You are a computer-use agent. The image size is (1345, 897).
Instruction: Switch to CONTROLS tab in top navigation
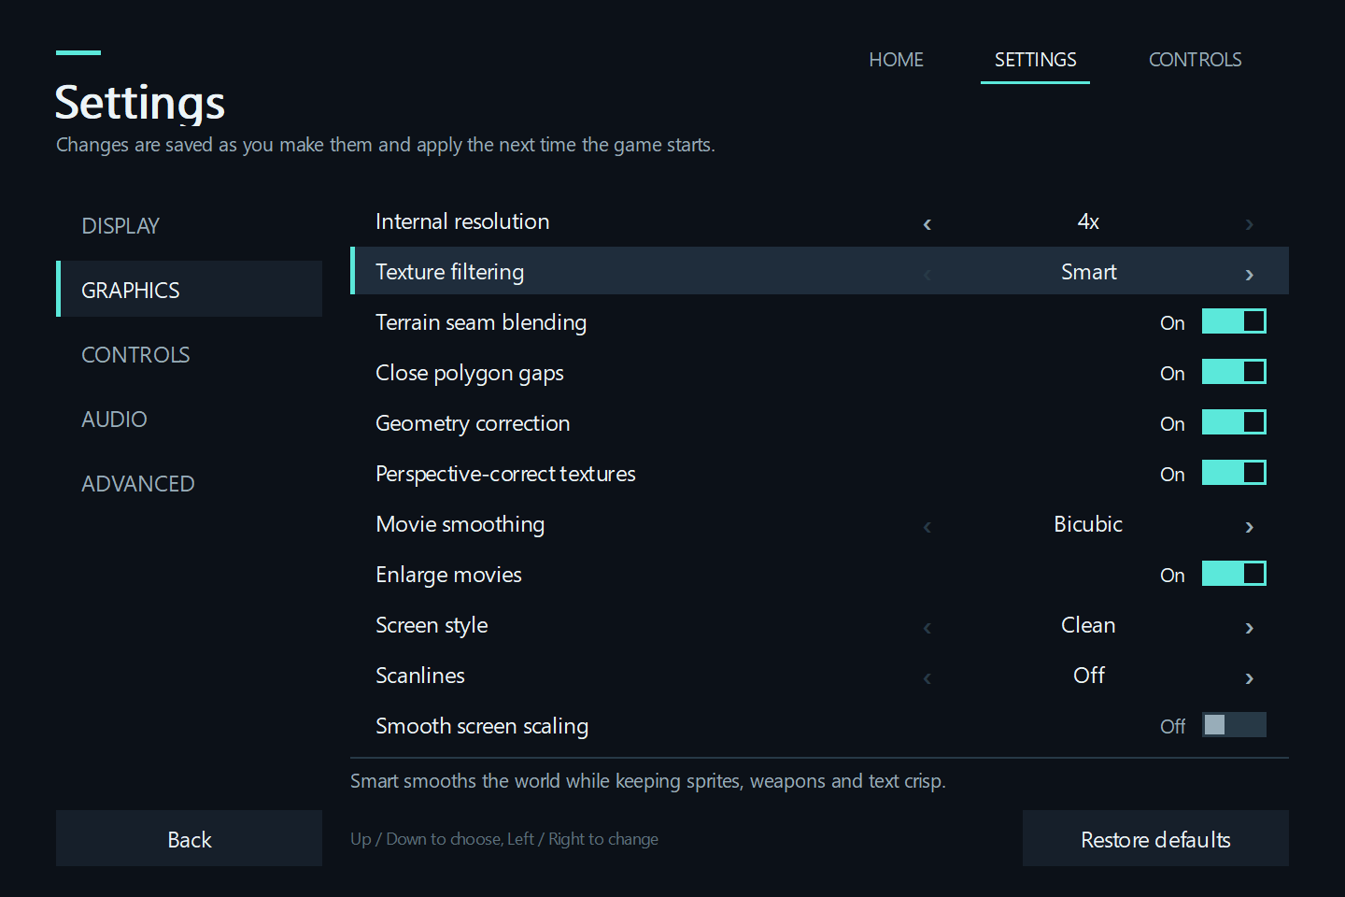tap(1195, 60)
